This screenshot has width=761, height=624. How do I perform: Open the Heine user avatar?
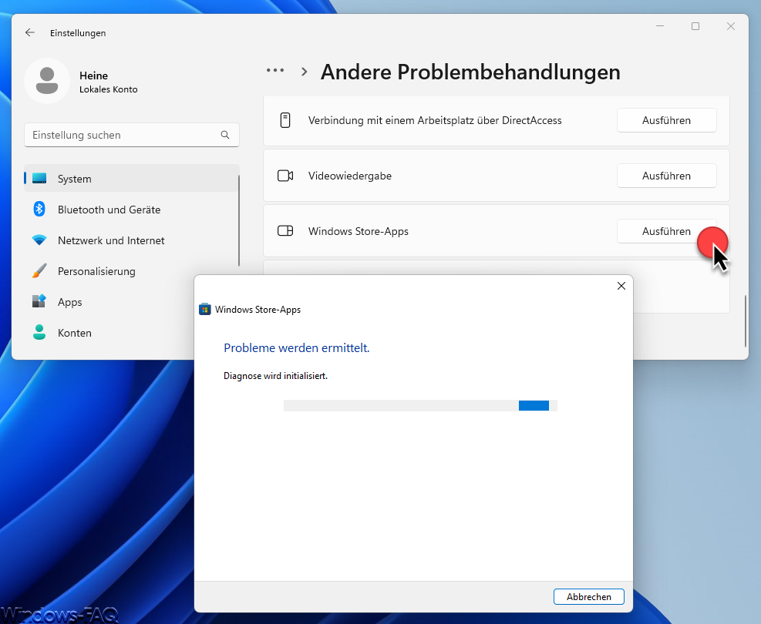click(47, 81)
